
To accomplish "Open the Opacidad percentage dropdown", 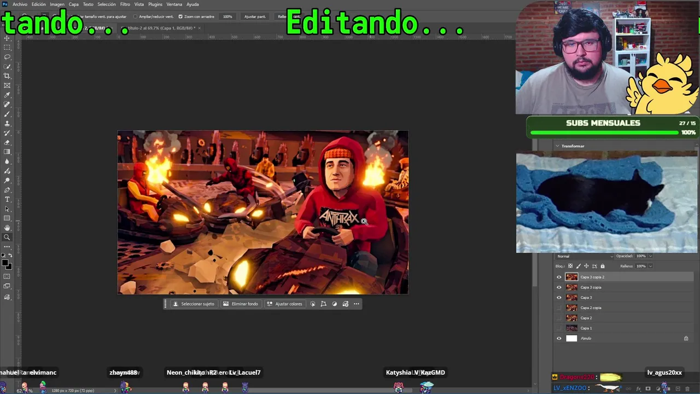I will (x=650, y=256).
